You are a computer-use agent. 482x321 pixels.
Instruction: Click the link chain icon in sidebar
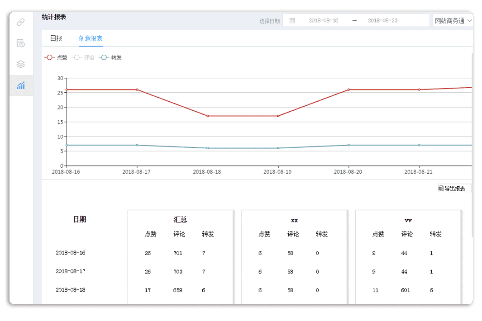click(x=20, y=22)
